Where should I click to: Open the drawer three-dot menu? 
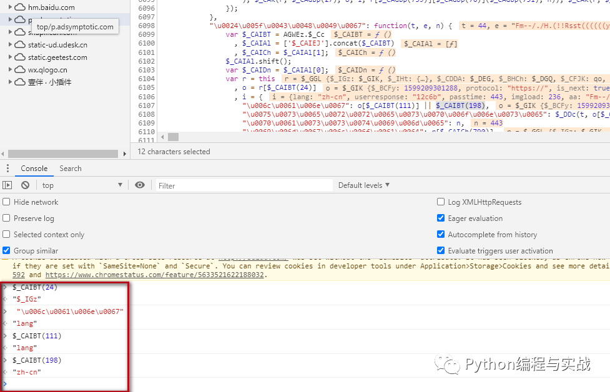[7, 169]
